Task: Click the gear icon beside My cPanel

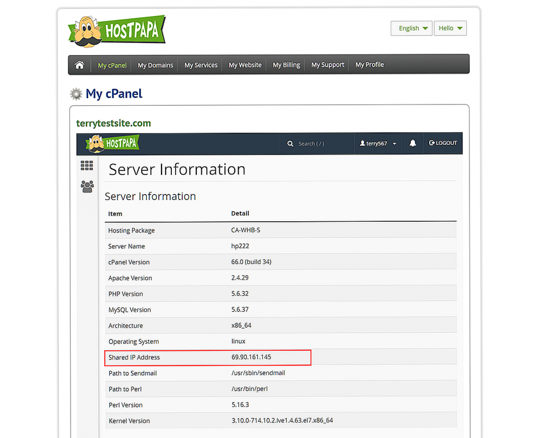Action: [x=76, y=94]
